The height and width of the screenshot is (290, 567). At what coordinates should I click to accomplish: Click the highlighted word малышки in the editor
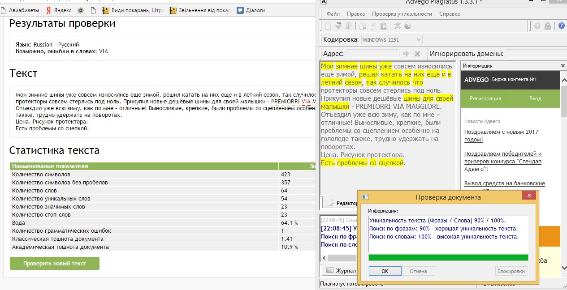335,107
